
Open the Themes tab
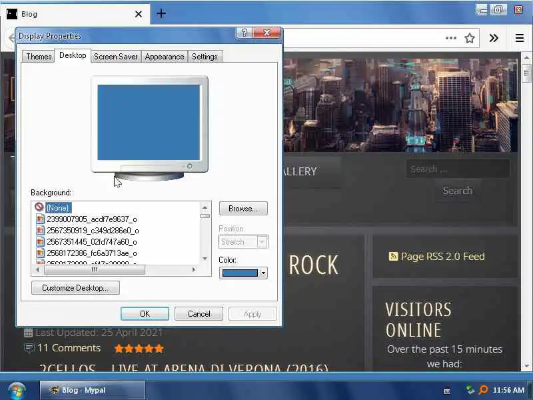click(x=39, y=57)
